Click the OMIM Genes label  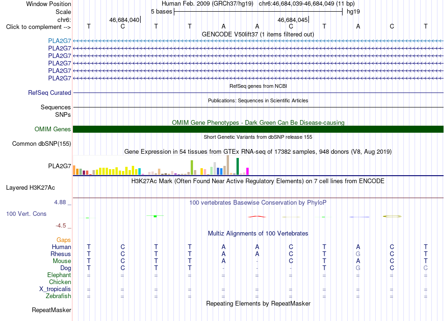52,129
